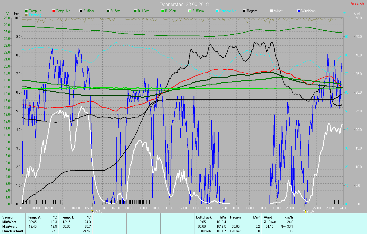
Task: Click the Luftdruck header in statistics table
Action: (x=204, y=217)
